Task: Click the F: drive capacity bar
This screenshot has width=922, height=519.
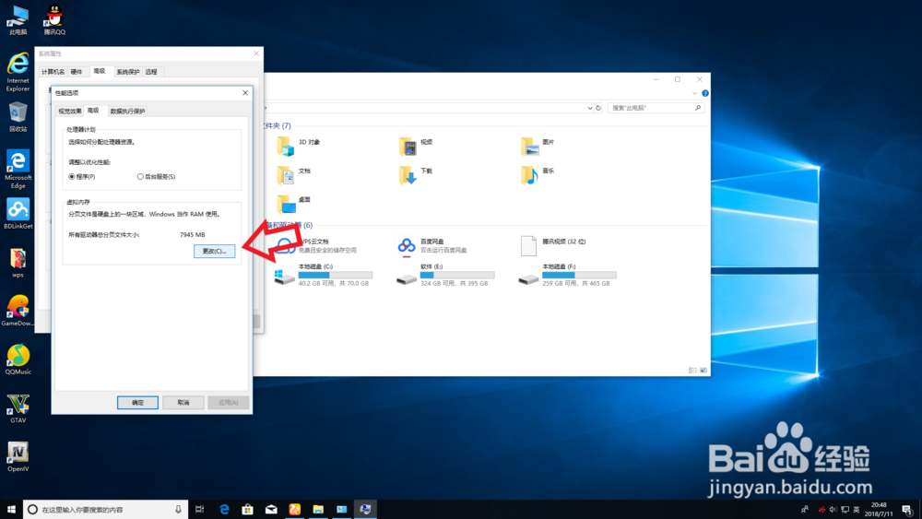Action: [x=579, y=275]
